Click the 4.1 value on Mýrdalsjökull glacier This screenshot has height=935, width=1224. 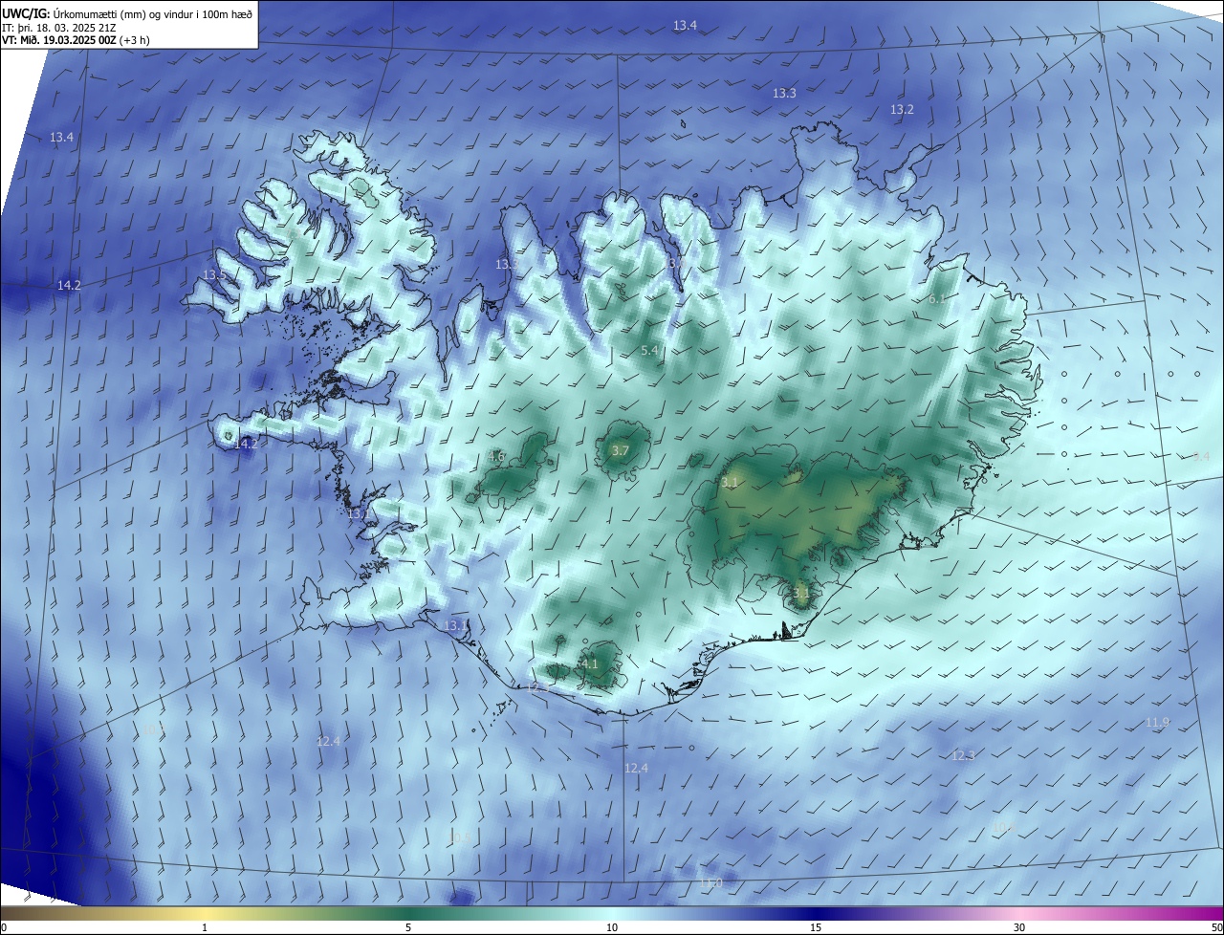click(x=589, y=663)
